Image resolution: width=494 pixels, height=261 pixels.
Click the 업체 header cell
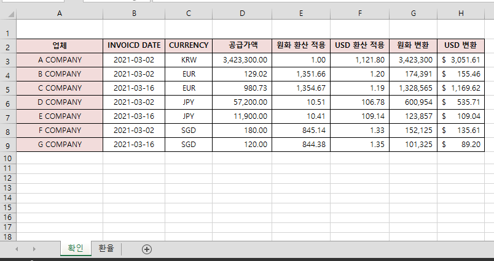[60, 46]
